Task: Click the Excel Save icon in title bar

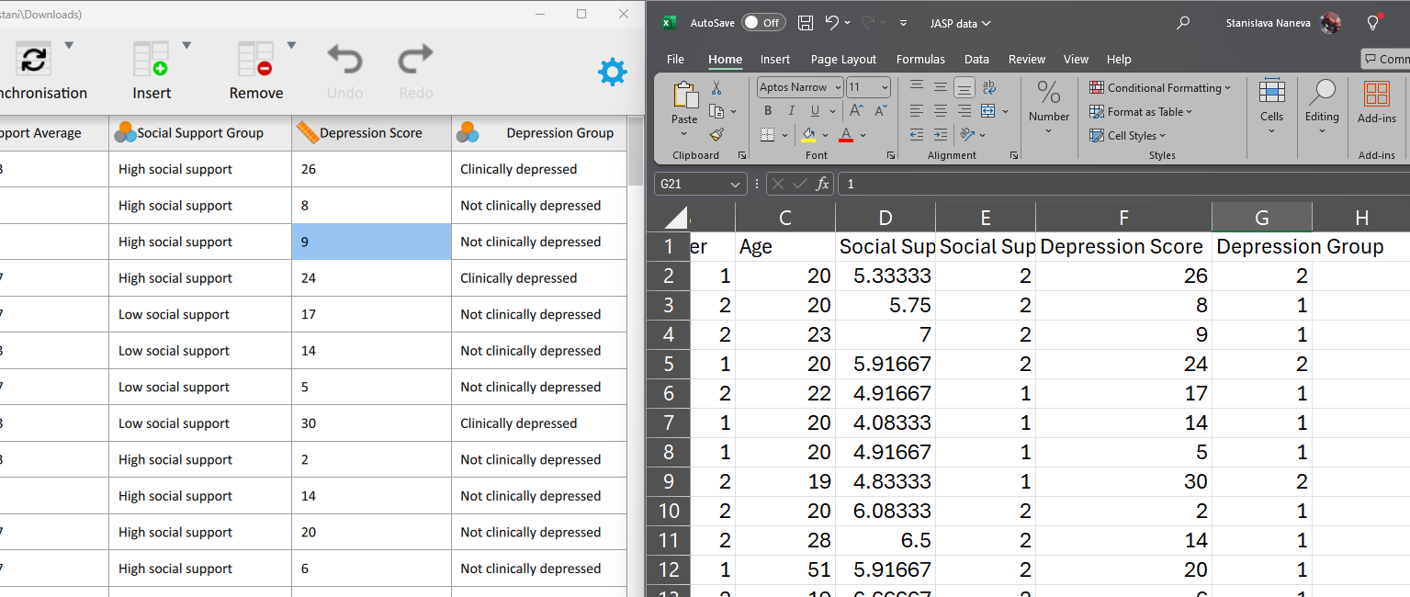Action: tap(806, 23)
